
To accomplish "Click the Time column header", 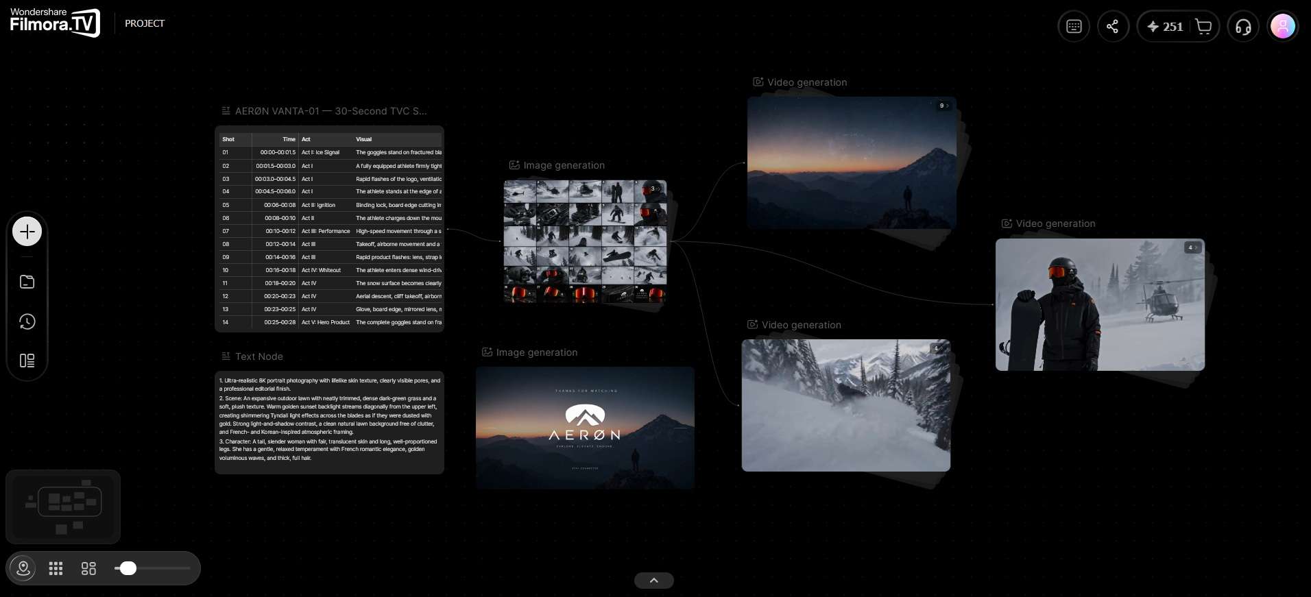I will 289,139.
